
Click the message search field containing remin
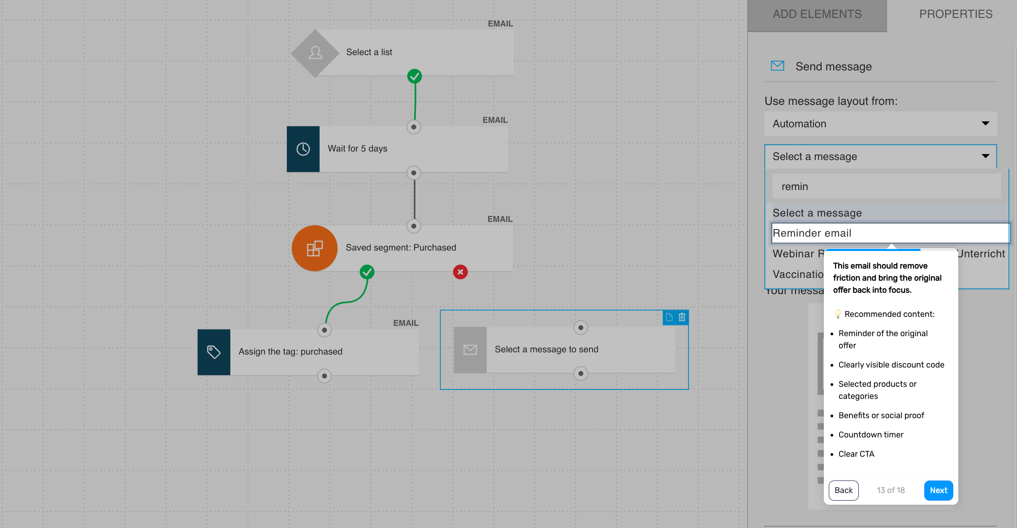click(887, 186)
